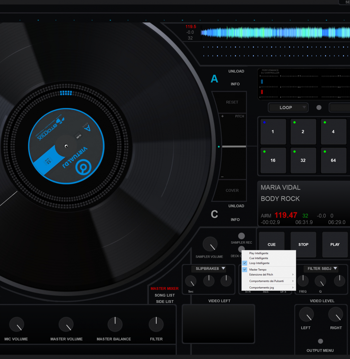
Task: Decrease pitch with the minus sign
Action: (222, 177)
